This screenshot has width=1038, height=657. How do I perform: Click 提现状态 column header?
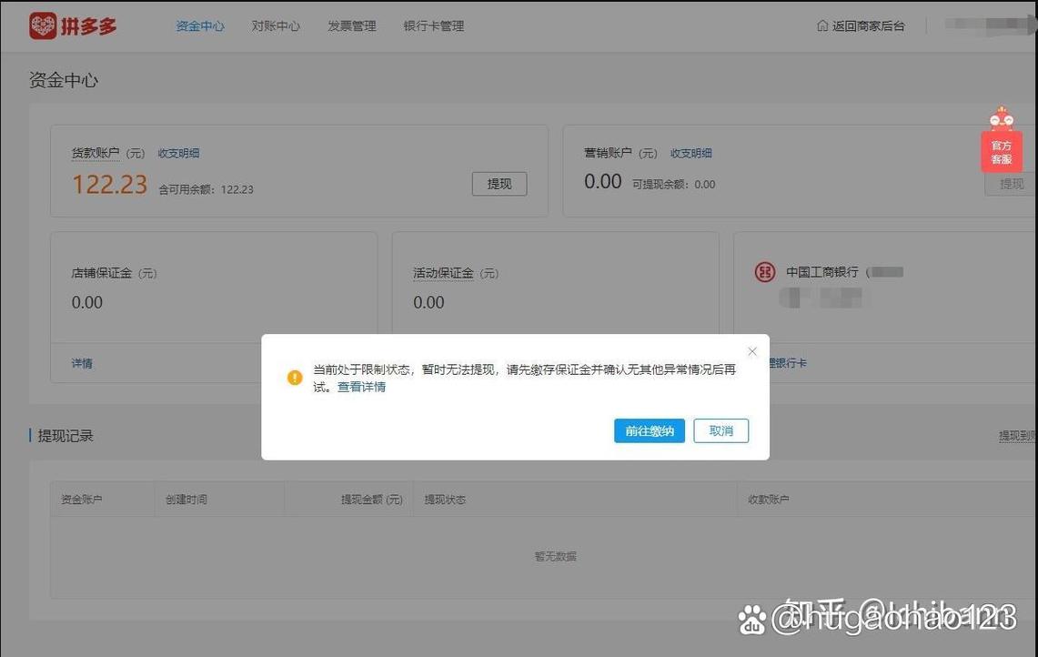pyautogui.click(x=445, y=500)
